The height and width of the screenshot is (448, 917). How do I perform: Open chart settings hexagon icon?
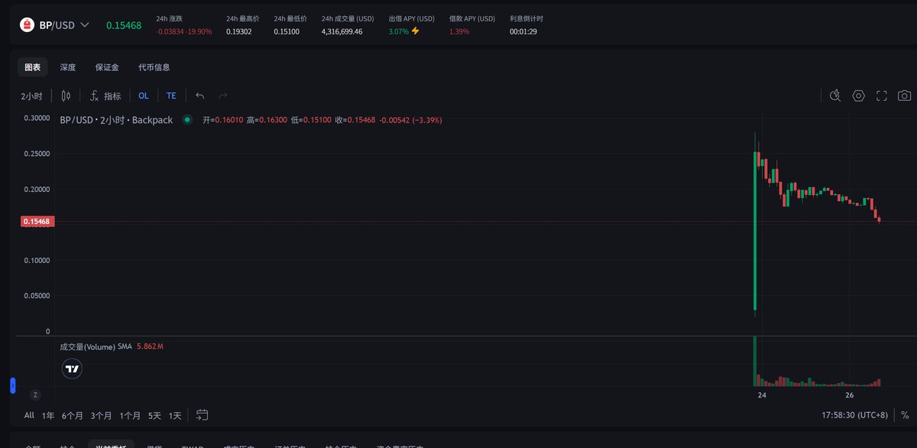[859, 96]
